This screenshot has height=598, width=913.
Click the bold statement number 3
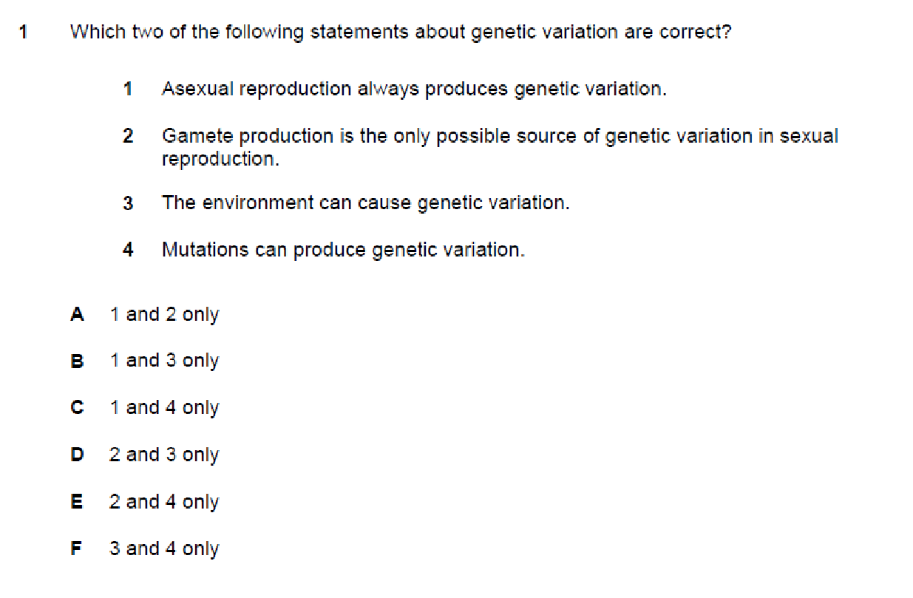(128, 203)
